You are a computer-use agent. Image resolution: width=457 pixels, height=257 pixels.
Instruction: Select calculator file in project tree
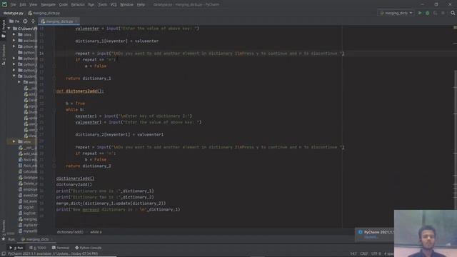point(28,171)
